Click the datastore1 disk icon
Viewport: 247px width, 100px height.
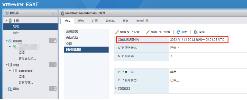click(x=14, y=71)
